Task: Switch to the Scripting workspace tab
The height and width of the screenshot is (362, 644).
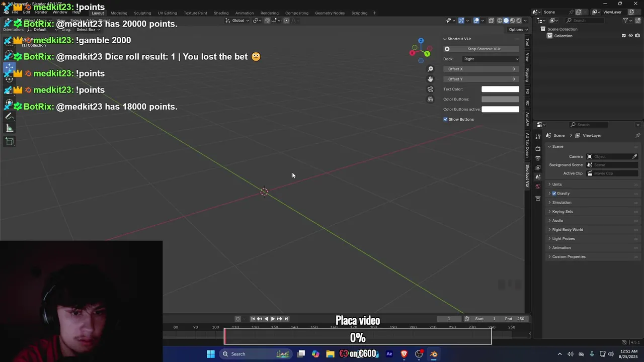Action: 359,13
